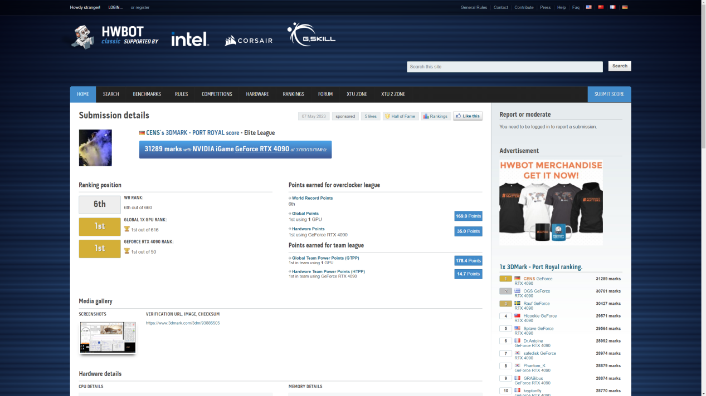Open the Corsair sponsor logo
Image resolution: width=706 pixels, height=396 pixels.
pyautogui.click(x=249, y=41)
